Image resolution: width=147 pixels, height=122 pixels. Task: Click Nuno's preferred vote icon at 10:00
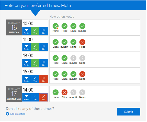(55, 26)
